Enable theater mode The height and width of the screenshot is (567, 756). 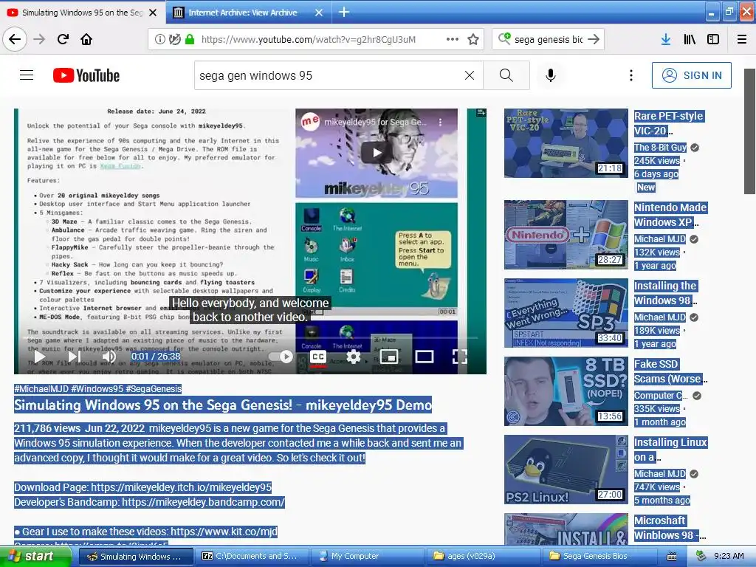tap(425, 357)
